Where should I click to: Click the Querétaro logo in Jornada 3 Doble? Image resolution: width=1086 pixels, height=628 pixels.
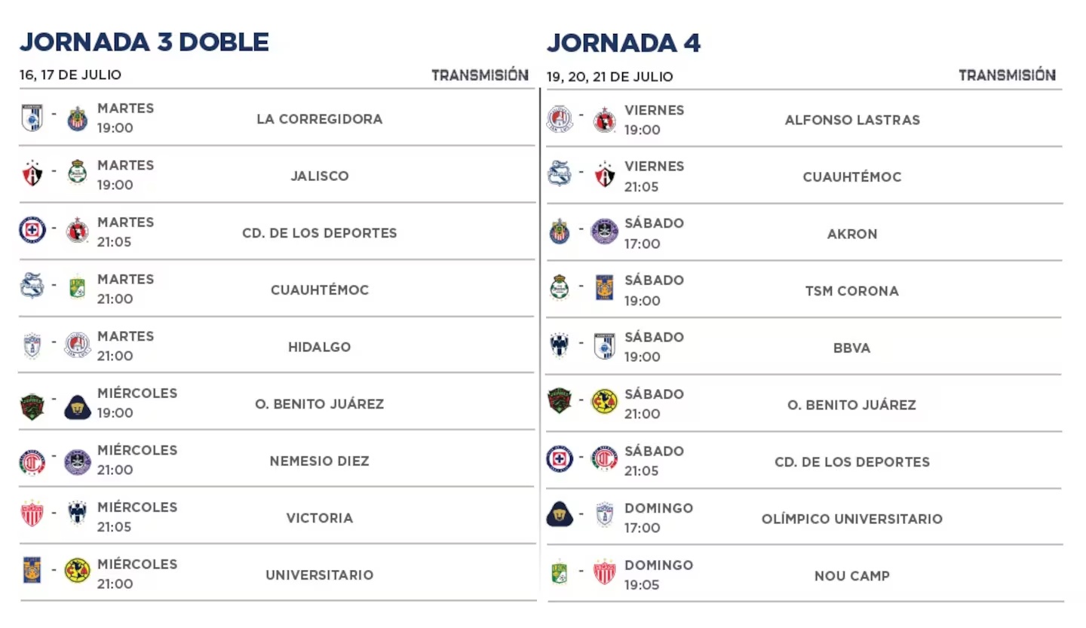(32, 118)
